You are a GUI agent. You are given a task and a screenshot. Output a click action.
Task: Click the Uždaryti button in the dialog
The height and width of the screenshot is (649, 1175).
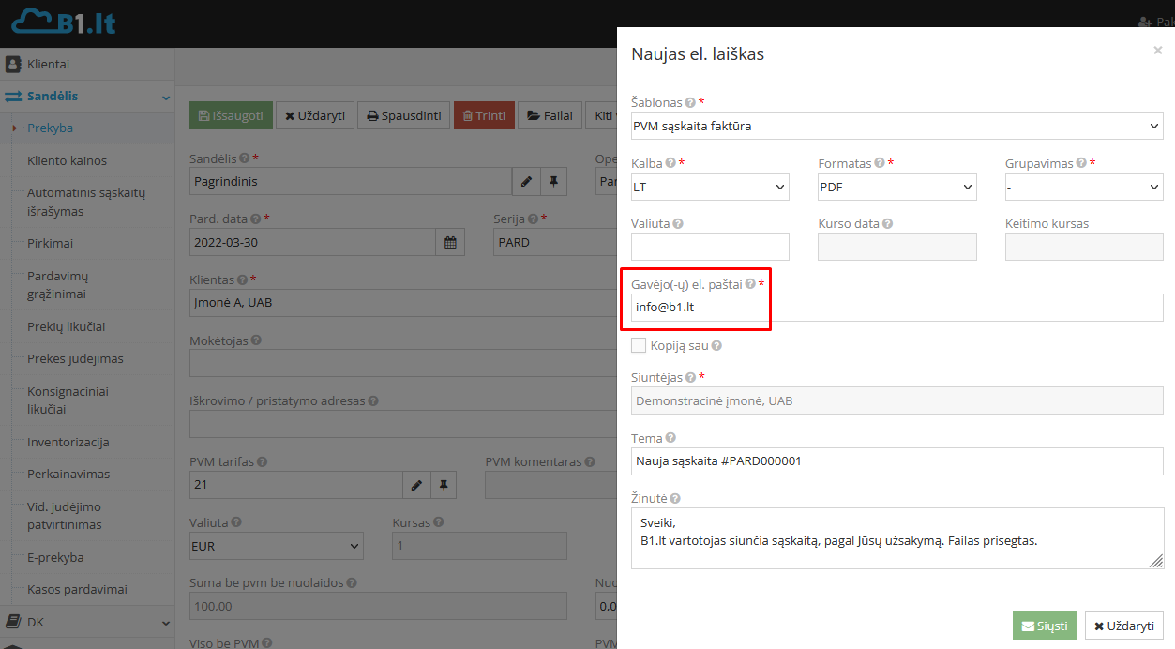point(1123,626)
